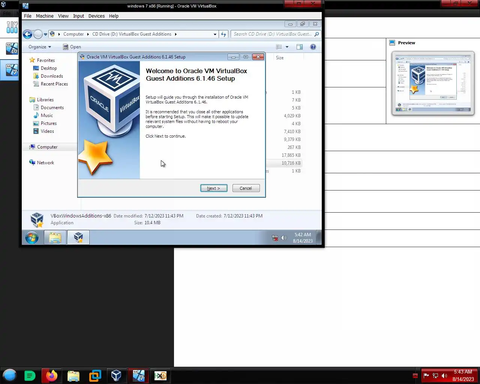This screenshot has height=384, width=480.
Task: Show hidden host tray icons
Action: point(415,375)
